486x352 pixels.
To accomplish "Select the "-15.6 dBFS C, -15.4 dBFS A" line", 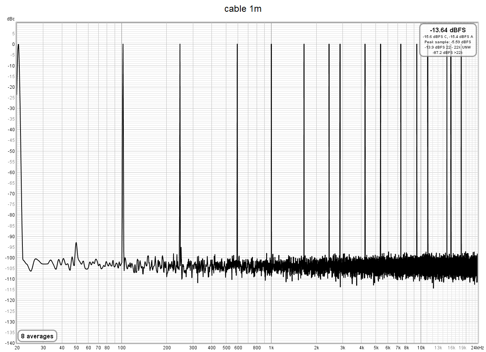I will pyautogui.click(x=448, y=36).
